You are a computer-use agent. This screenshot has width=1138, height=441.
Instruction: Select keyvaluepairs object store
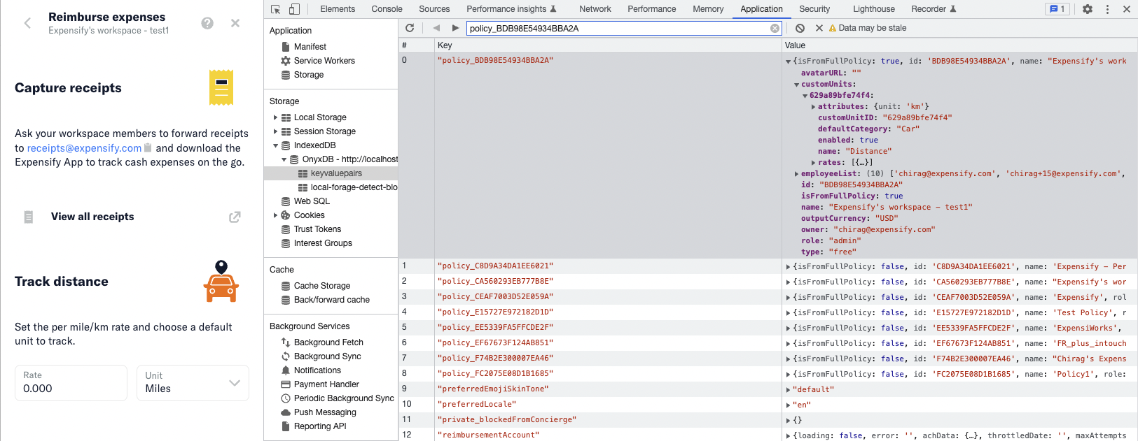coord(336,173)
